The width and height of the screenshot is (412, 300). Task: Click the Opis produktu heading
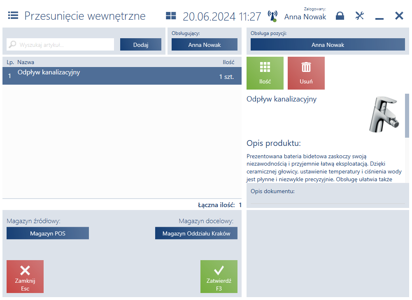coord(274,143)
